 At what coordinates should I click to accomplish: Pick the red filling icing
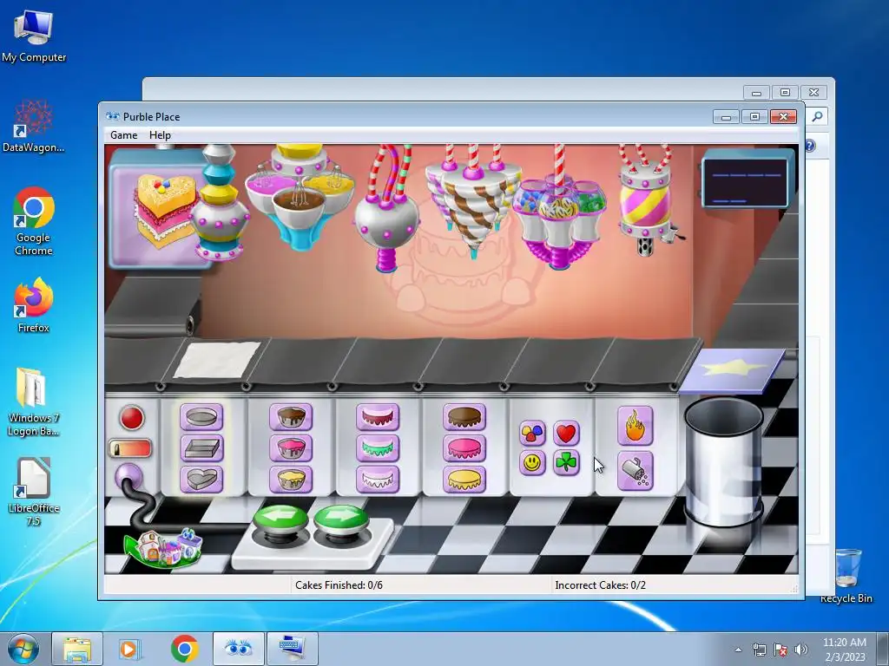click(378, 417)
